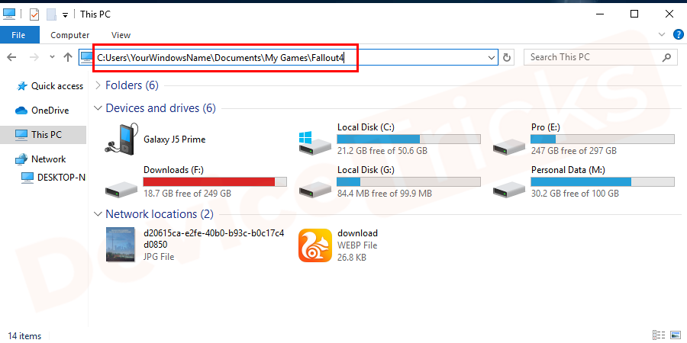The height and width of the screenshot is (343, 687).
Task: Click the Refresh button beside the address bar
Action: click(508, 57)
